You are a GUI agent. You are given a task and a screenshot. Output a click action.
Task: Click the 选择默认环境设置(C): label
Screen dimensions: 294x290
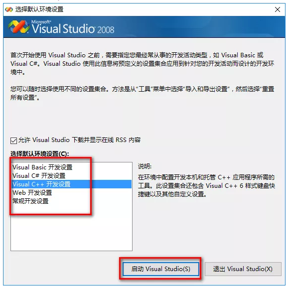tap(40, 153)
